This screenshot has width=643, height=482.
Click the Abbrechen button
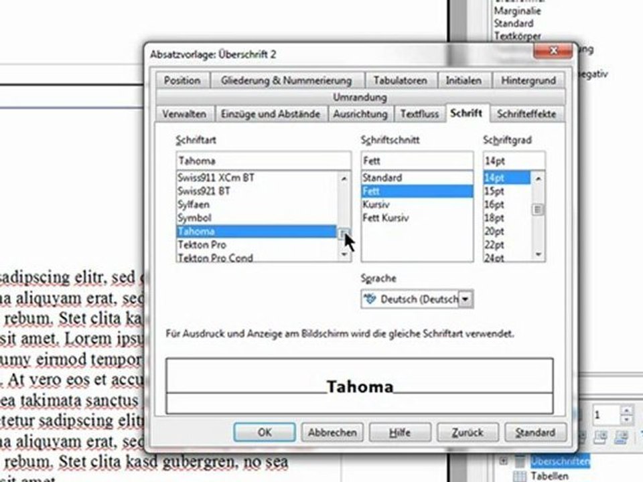click(332, 432)
